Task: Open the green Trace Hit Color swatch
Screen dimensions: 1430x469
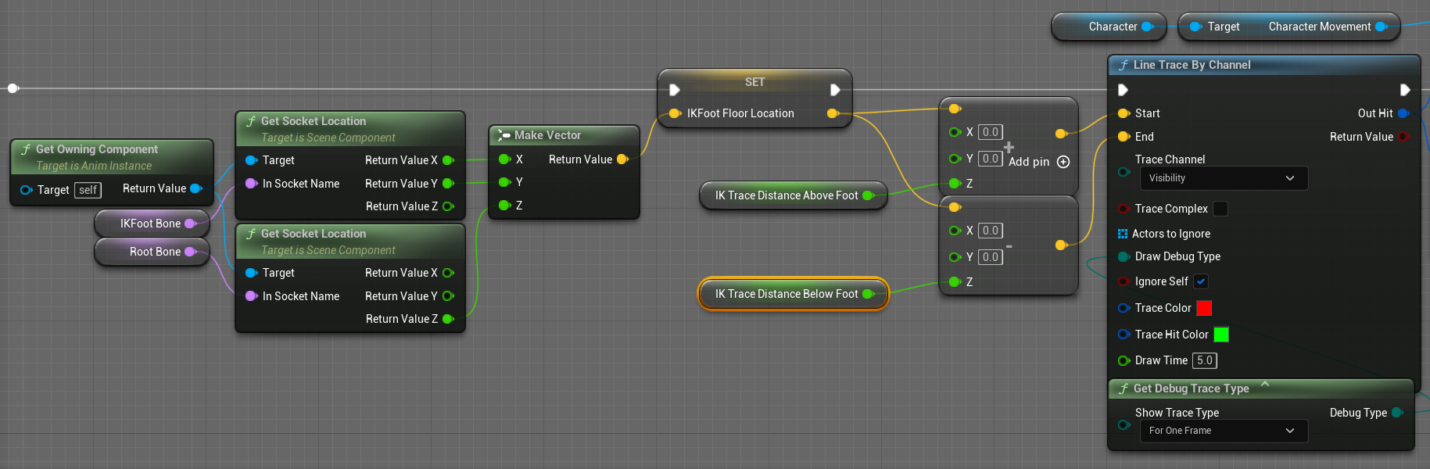Action: point(1220,335)
